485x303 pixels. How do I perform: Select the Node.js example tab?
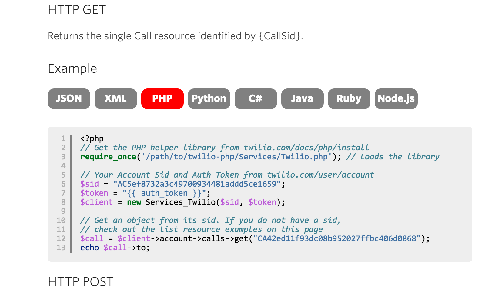[396, 98]
